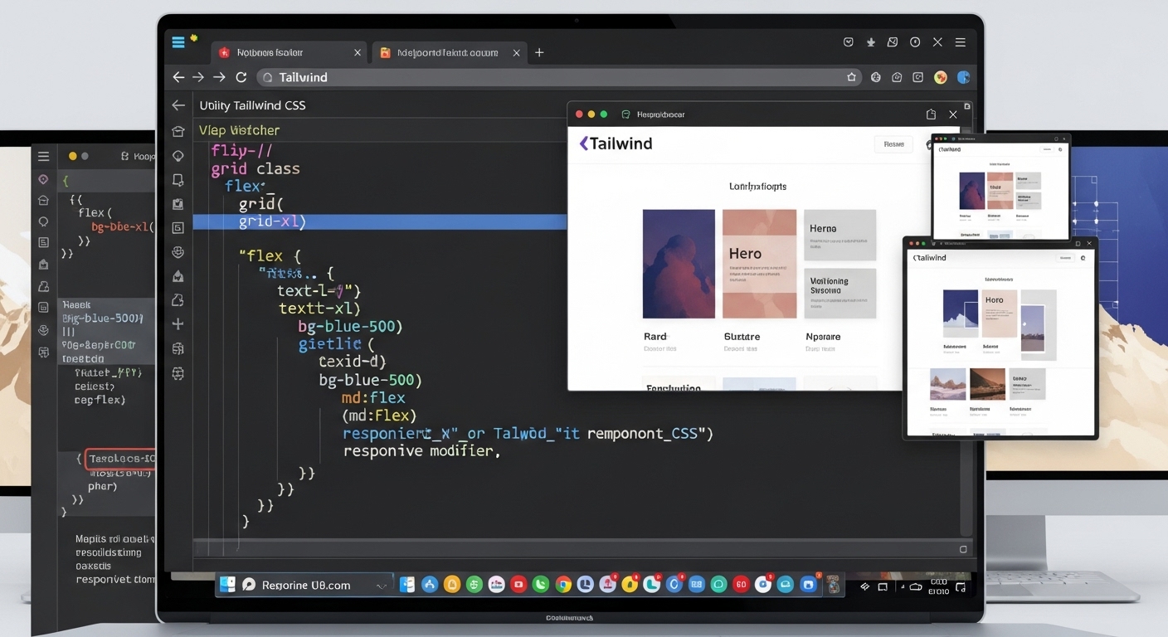This screenshot has width=1168, height=637.
Task: Open the pink Hero card in the large preview
Action: [x=760, y=264]
